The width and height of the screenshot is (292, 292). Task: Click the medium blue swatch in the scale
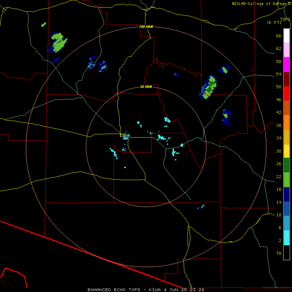pos(286,209)
